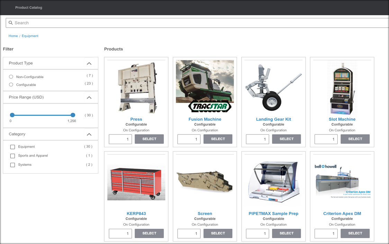
Task: Open the Home breadcrumb link
Action: pos(13,36)
